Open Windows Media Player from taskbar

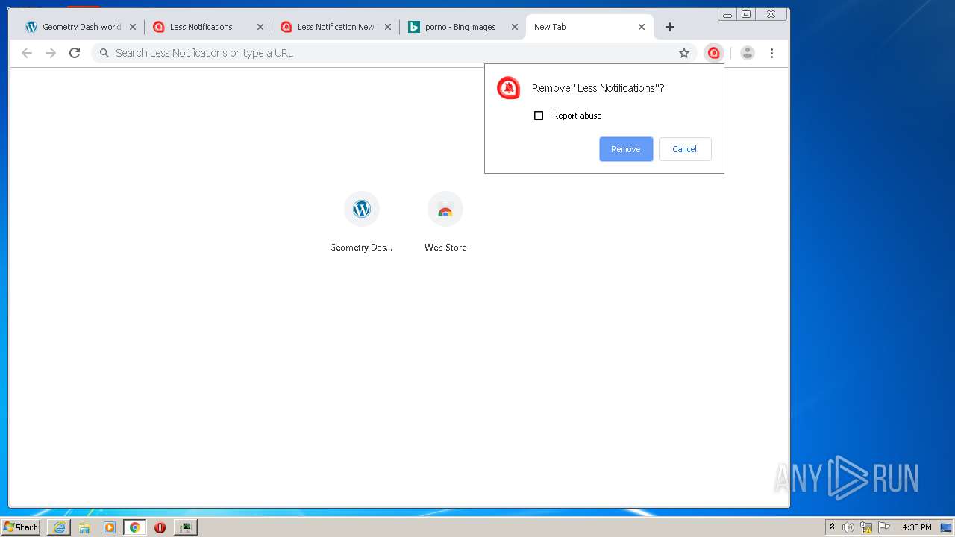(110, 527)
